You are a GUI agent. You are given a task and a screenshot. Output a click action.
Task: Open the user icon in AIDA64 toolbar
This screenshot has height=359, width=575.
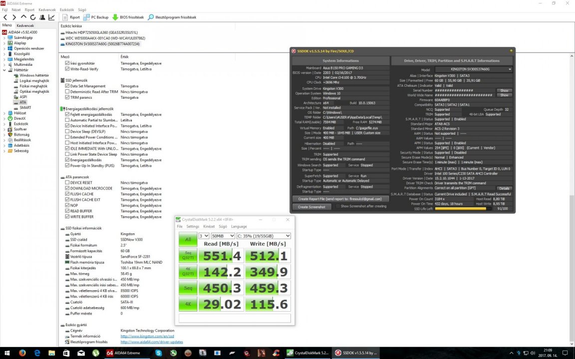coord(42,17)
